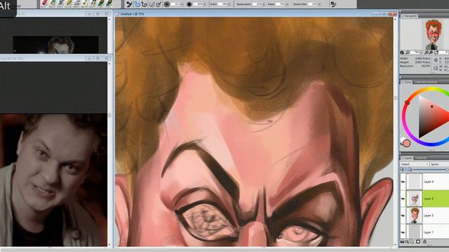This screenshot has height=252, width=449.
Task: Open the brush dab size preview
Action: pos(167,4)
